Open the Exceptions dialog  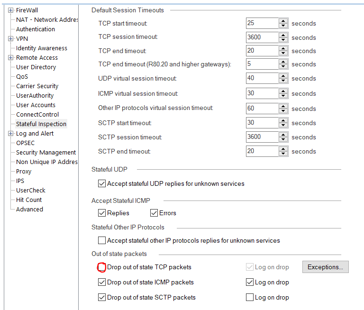point(325,267)
